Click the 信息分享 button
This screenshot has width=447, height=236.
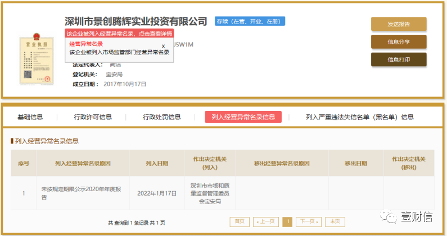(x=399, y=42)
